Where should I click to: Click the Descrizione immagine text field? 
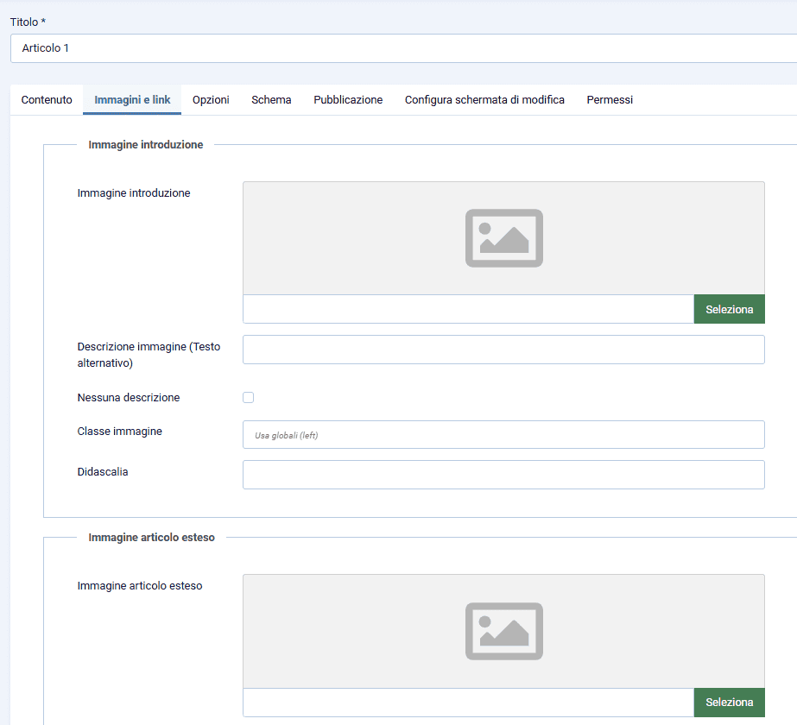pos(503,350)
